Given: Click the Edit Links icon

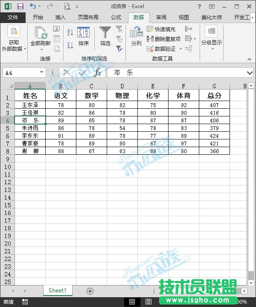Looking at the screenshot, I should click(x=57, y=49).
